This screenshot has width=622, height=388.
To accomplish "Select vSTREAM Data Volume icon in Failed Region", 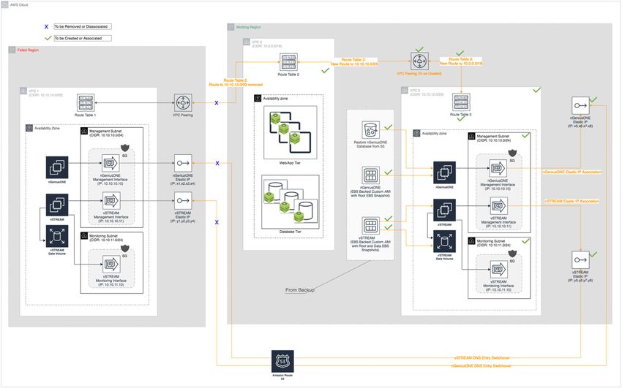I will click(57, 236).
